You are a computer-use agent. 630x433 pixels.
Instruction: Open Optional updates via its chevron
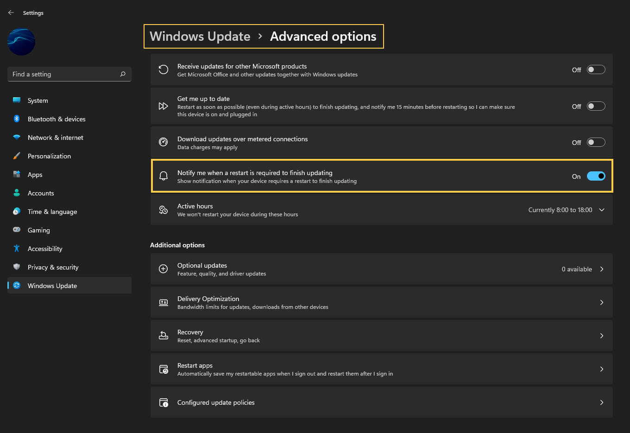602,269
